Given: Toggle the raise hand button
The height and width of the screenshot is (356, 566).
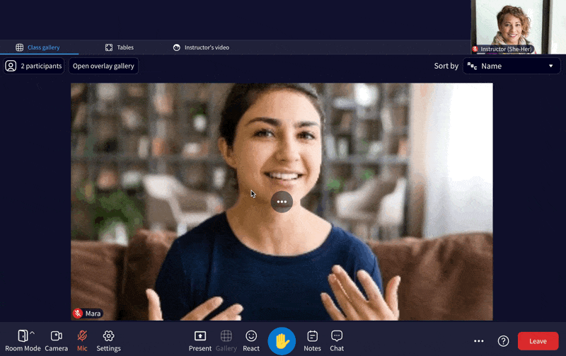Looking at the screenshot, I should tap(282, 340).
